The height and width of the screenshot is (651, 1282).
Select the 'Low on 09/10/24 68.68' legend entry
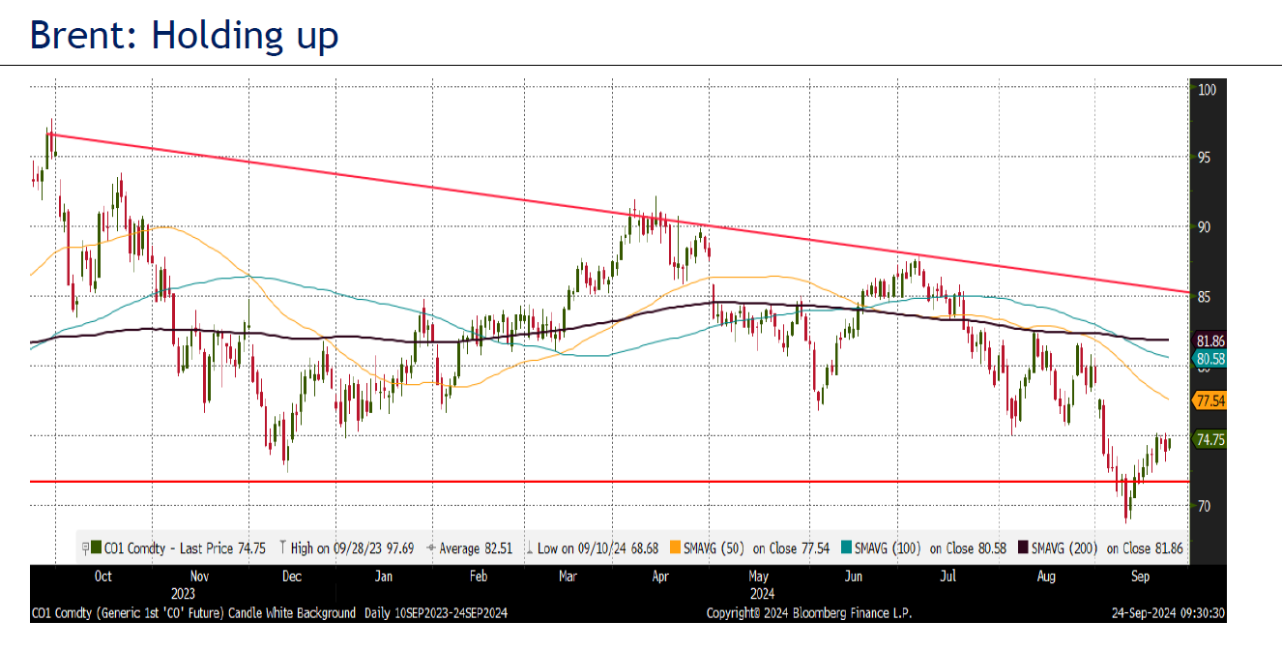point(597,548)
